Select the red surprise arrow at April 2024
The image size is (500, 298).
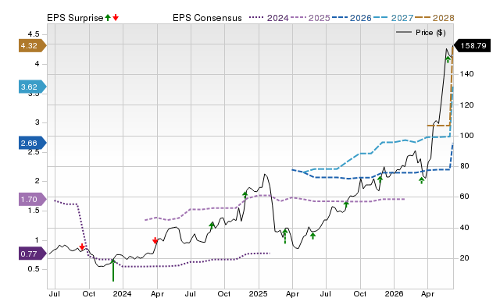tap(155, 240)
